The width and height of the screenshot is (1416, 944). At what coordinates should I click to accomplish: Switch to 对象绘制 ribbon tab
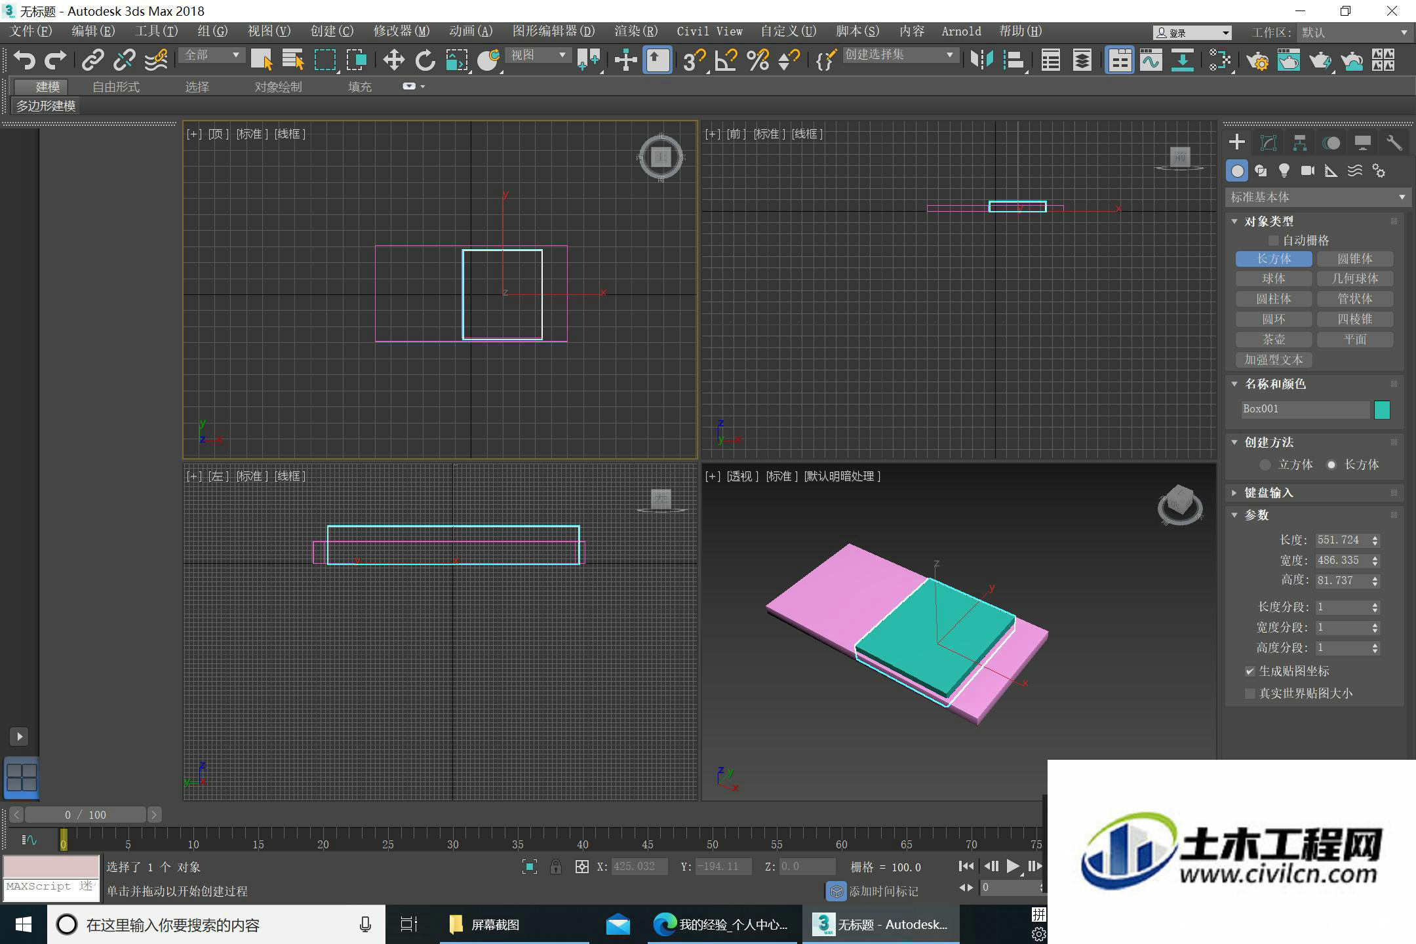coord(278,87)
